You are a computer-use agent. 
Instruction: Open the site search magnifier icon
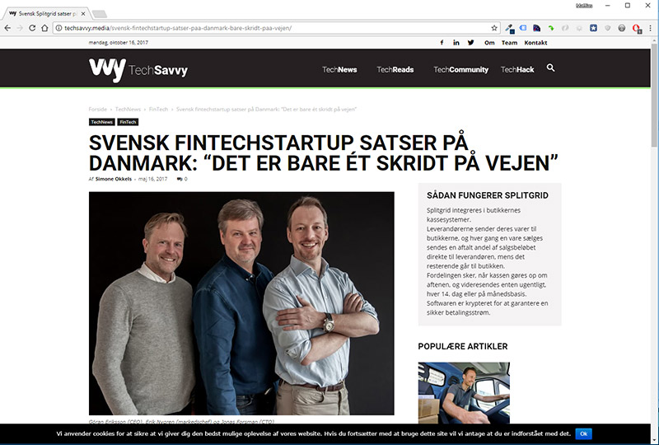click(x=550, y=68)
